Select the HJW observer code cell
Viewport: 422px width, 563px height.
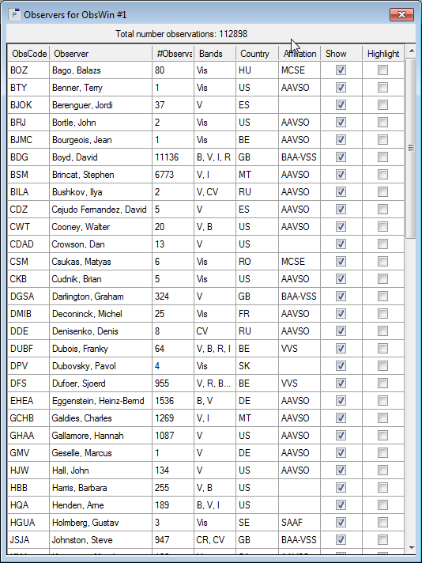28,470
